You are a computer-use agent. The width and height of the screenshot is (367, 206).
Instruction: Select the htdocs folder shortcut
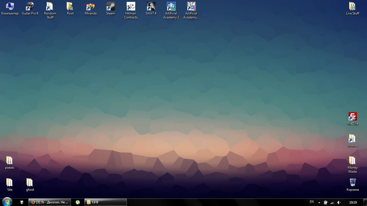point(352,141)
